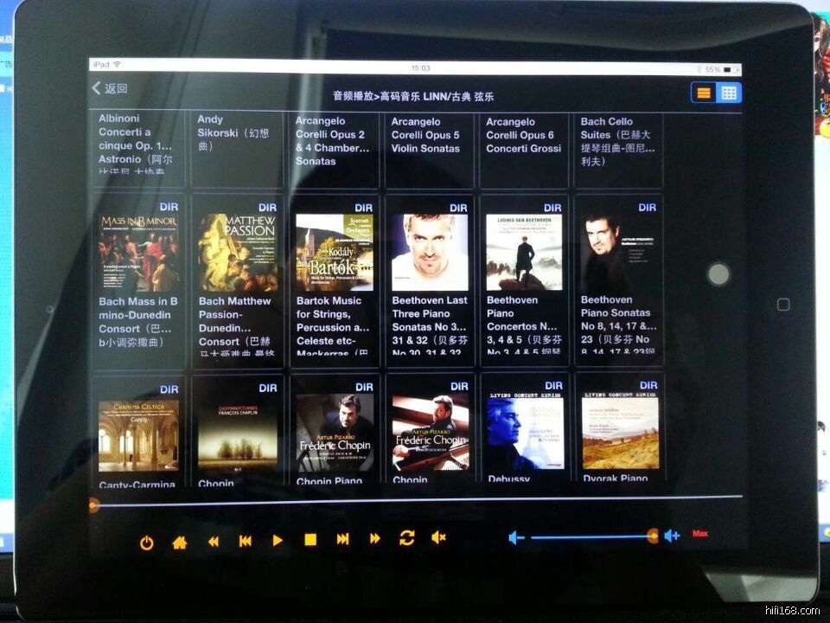Image resolution: width=830 pixels, height=623 pixels.
Task: Mute audio with the speaker-x icon
Action: tap(438, 537)
